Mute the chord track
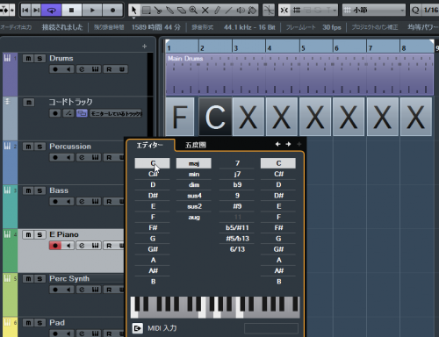The image size is (439, 337). pyautogui.click(x=29, y=103)
